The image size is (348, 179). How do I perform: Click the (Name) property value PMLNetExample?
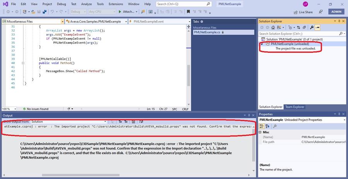(313, 137)
